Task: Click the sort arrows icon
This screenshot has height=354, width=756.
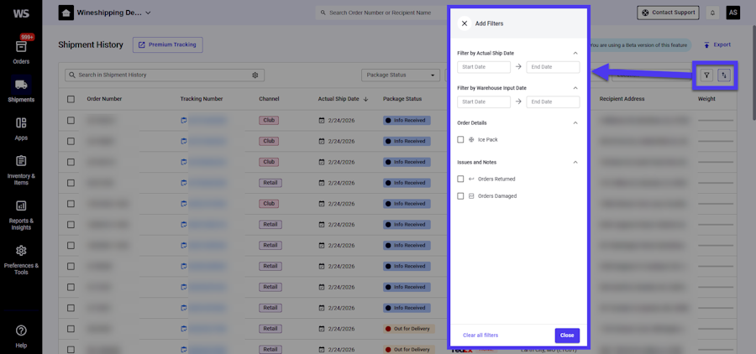Action: coord(724,75)
